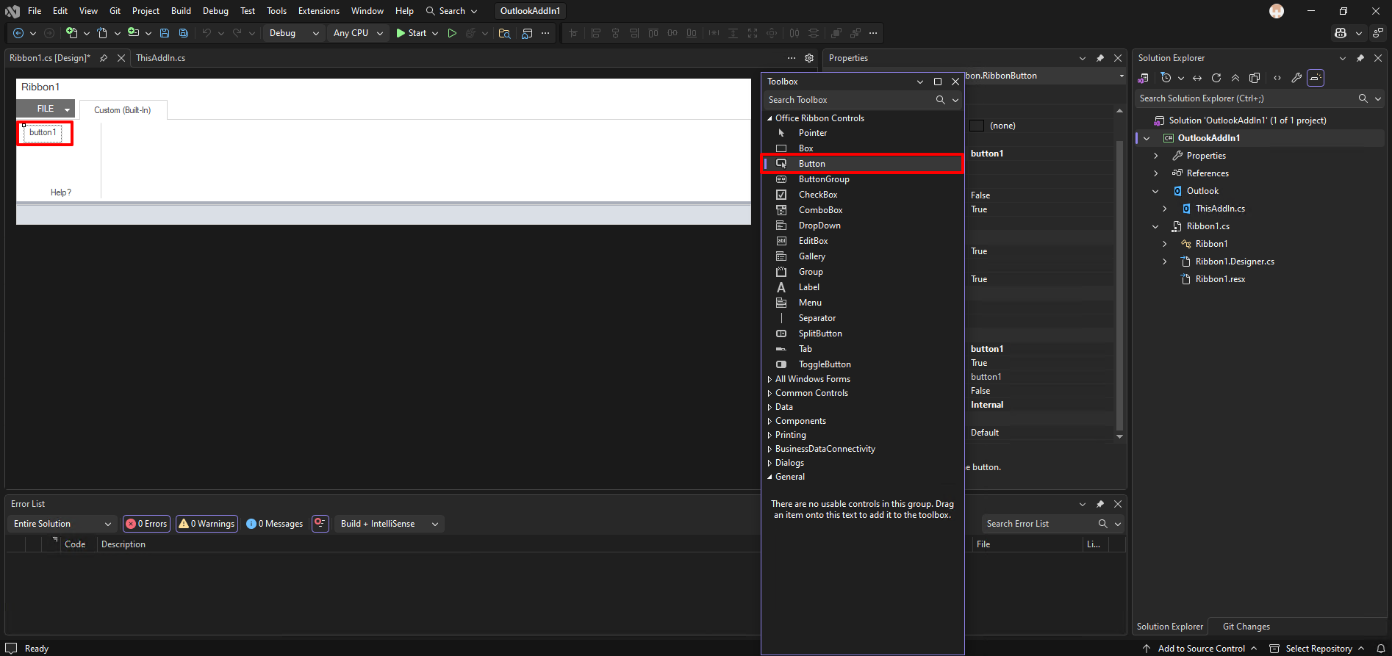Toggle the 0 Errors filter
The height and width of the screenshot is (656, 1392).
click(147, 524)
